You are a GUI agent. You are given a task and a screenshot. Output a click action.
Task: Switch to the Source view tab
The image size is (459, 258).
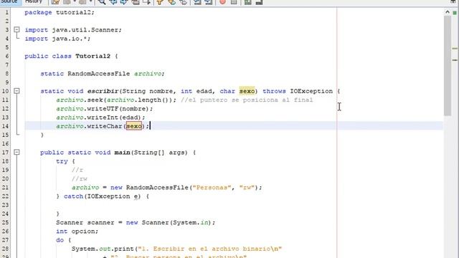point(10,1)
